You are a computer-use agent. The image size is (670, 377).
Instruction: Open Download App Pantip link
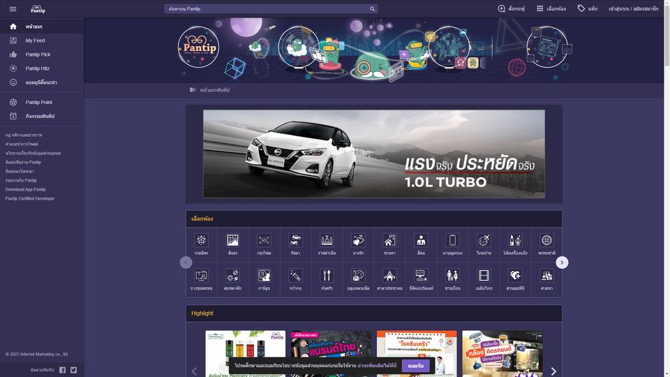click(26, 189)
